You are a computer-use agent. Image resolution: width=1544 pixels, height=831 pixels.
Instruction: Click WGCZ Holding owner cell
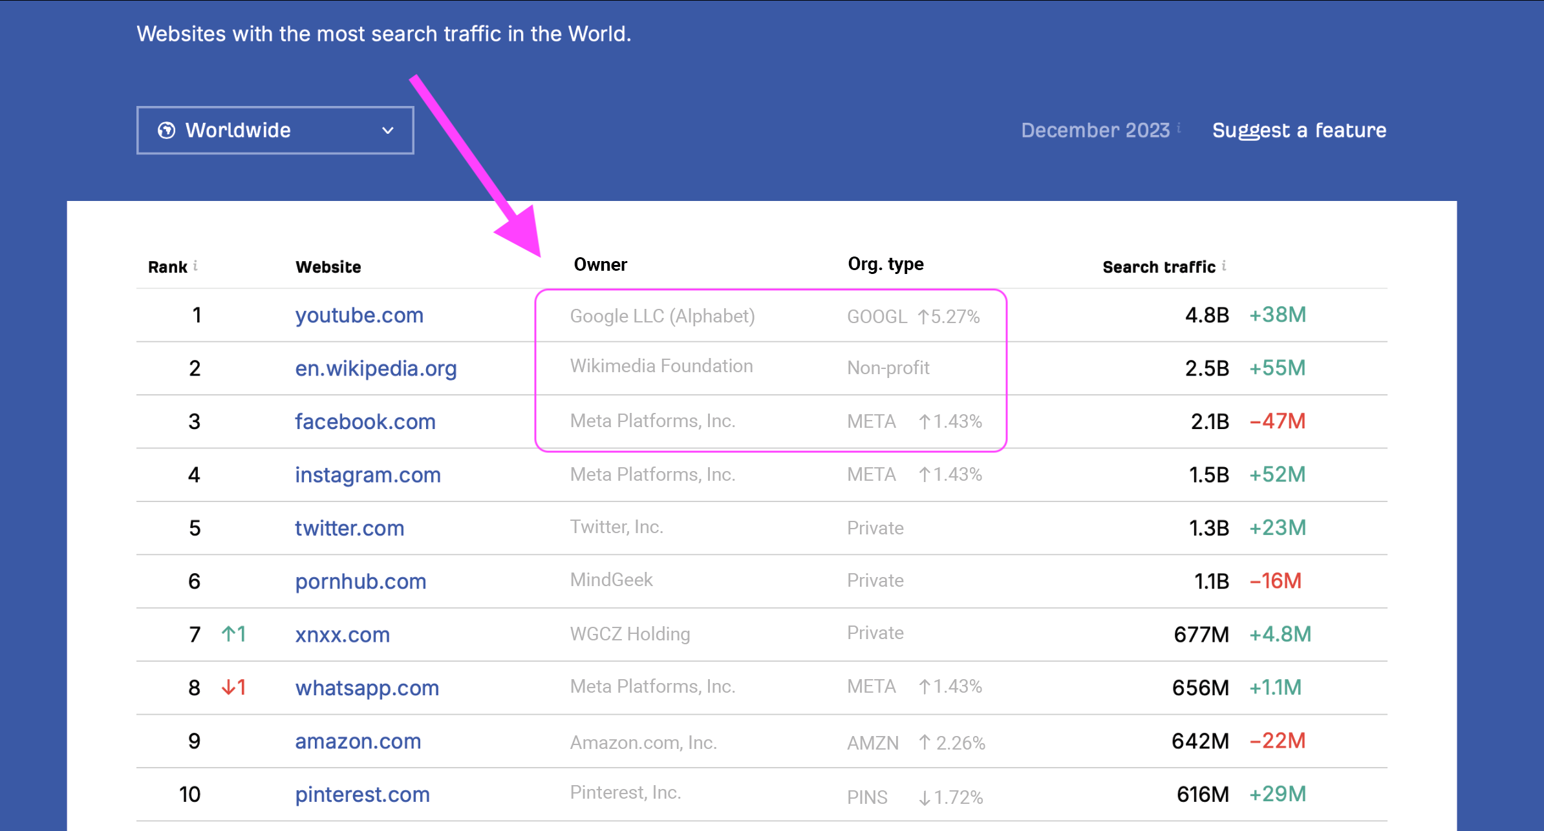click(x=630, y=634)
